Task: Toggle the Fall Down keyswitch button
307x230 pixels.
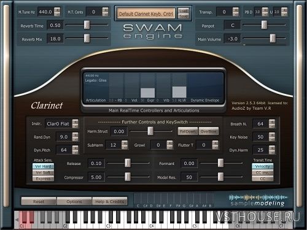Action: coord(188,131)
